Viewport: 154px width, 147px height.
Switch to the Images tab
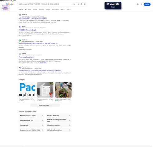point(48,9)
